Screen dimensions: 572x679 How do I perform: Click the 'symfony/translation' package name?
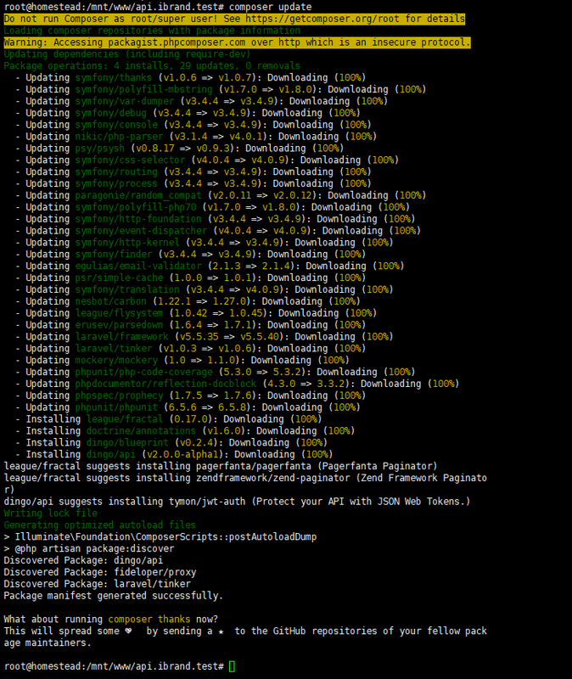click(127, 289)
